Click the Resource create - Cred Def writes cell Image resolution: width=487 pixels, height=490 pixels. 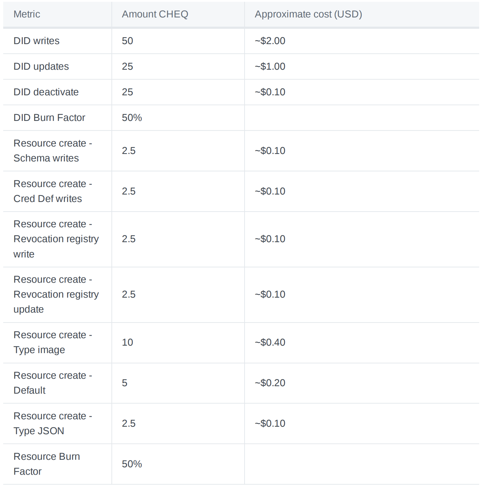click(53, 191)
